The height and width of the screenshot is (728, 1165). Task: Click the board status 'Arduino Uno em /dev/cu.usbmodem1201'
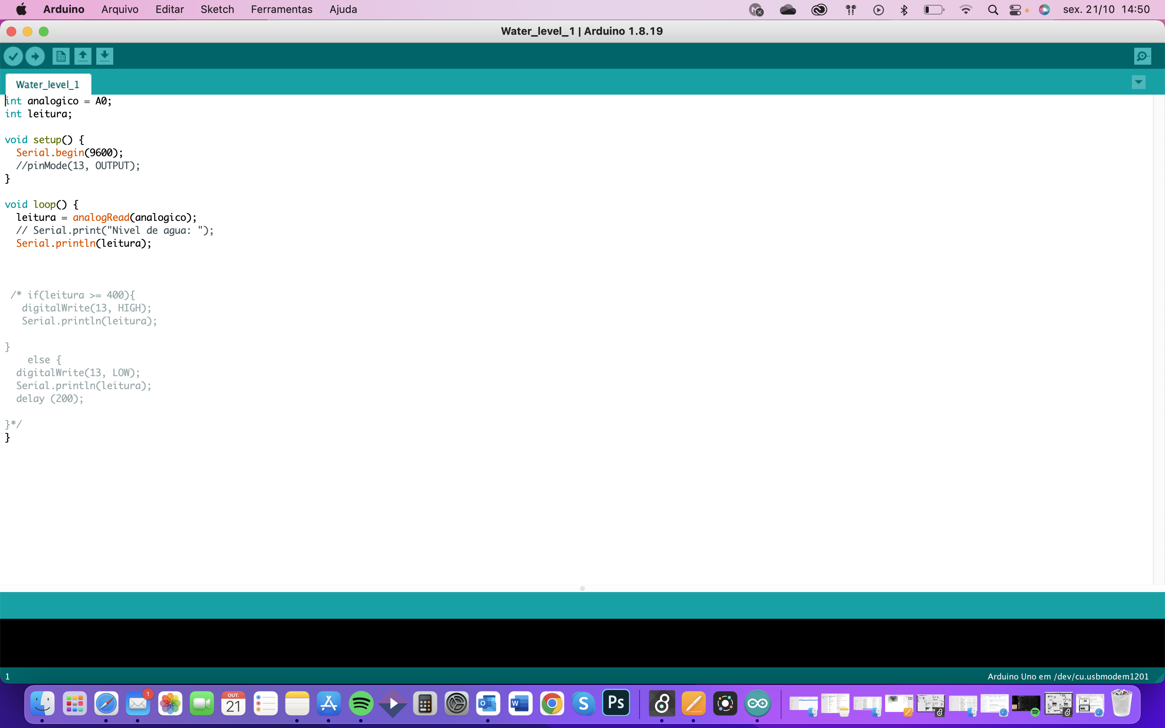(x=1068, y=677)
